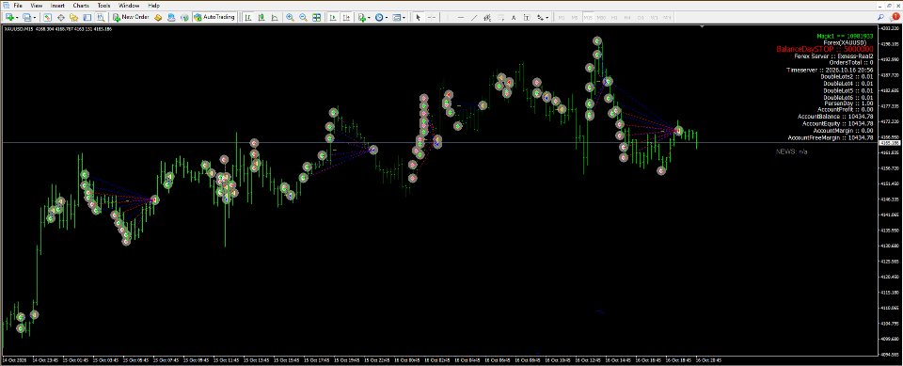Open the MetaEditor yellow book icon
Image resolution: width=903 pixels, height=366 pixels.
tap(157, 17)
